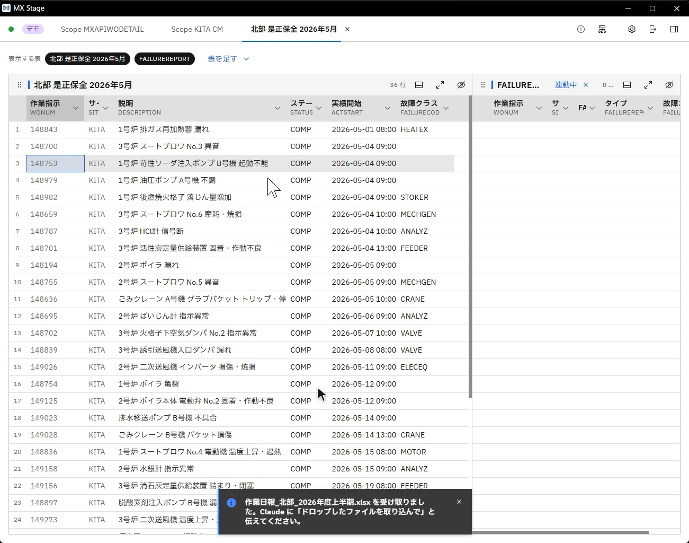Click drag handle of FAILURE table panel
689x543 pixels.
[483, 85]
